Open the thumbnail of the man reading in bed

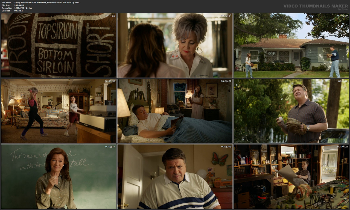(175, 111)
